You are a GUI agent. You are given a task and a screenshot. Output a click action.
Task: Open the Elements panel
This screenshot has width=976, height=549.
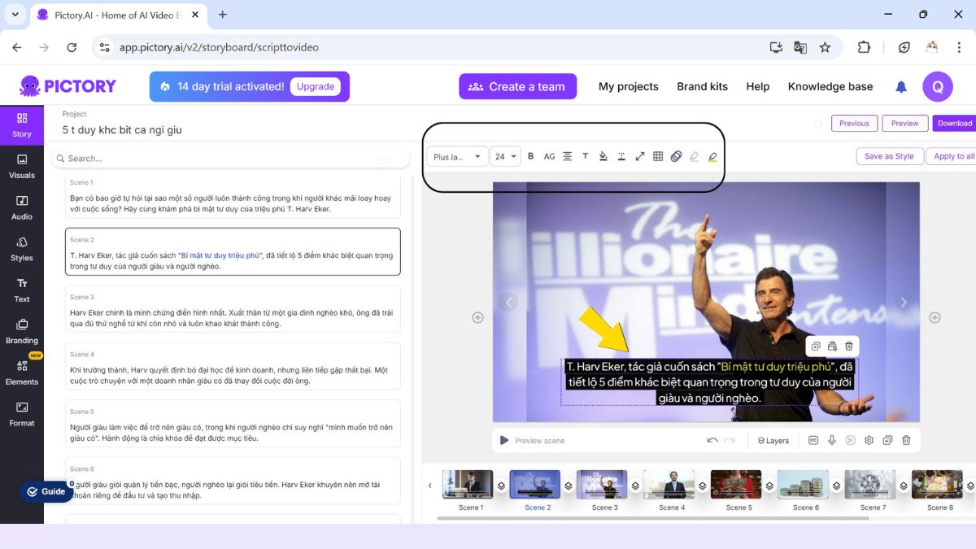[22, 374]
